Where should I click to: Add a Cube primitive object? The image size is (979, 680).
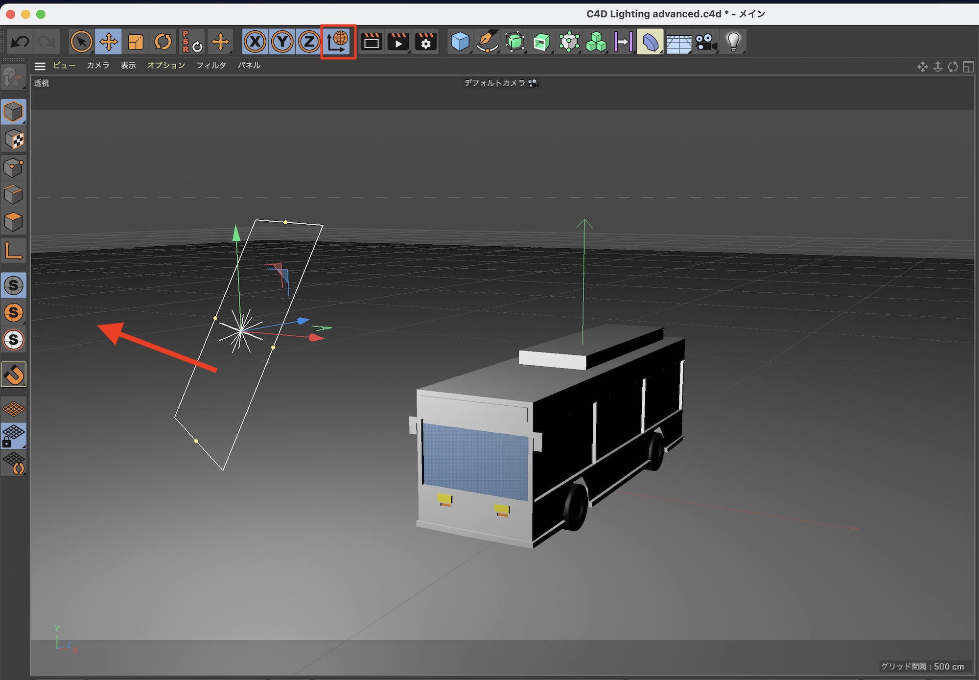click(460, 42)
